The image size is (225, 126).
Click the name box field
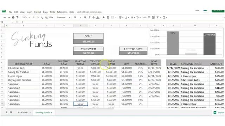[x=6, y=22]
